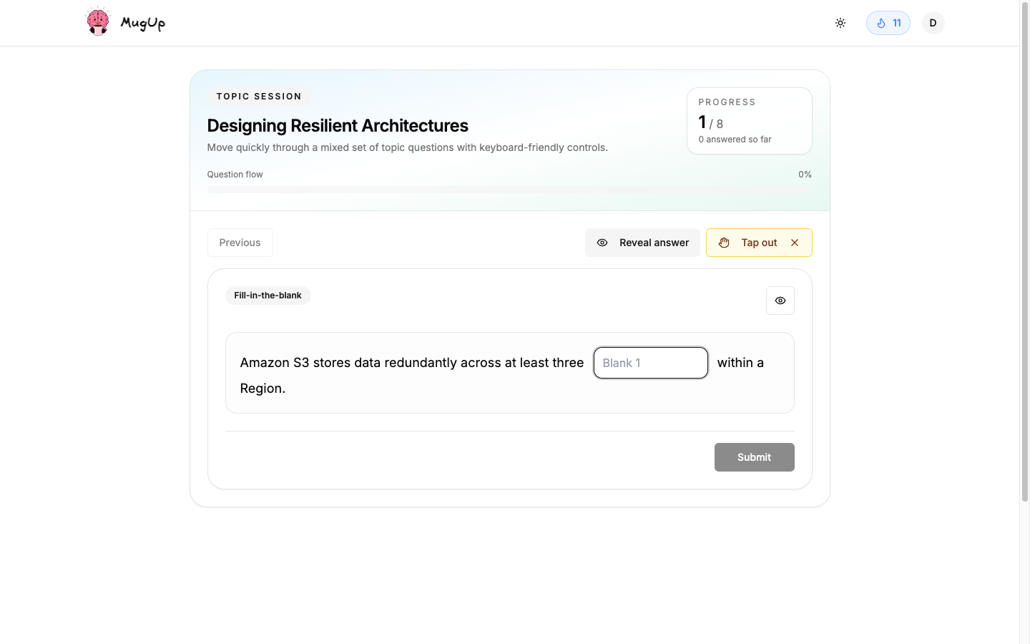
Task: Click the 0% progress value
Action: pos(805,175)
